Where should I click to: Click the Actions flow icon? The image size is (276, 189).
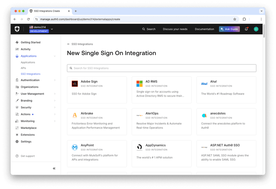(x=17, y=114)
